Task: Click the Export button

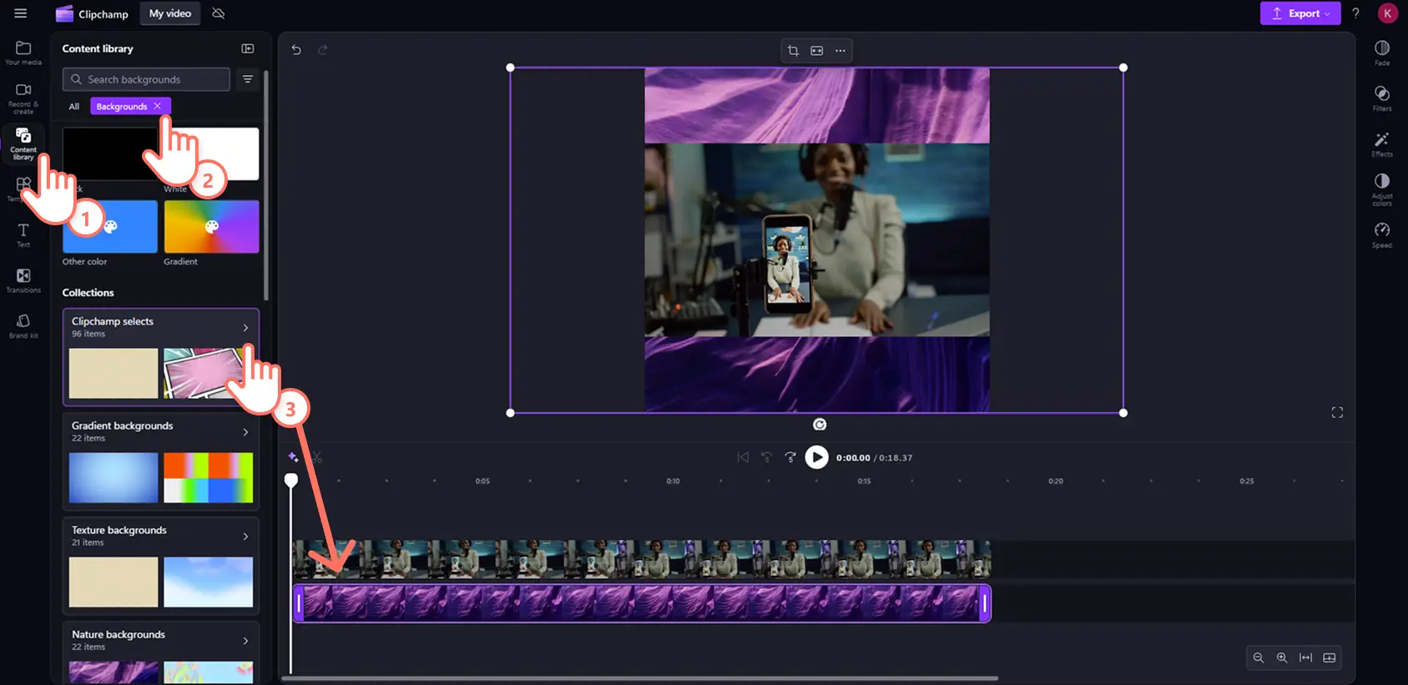Action: coord(1300,13)
